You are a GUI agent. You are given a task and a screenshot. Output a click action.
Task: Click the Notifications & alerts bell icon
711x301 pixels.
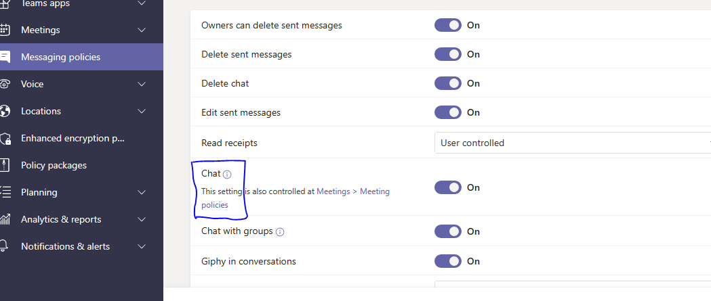(x=3, y=246)
